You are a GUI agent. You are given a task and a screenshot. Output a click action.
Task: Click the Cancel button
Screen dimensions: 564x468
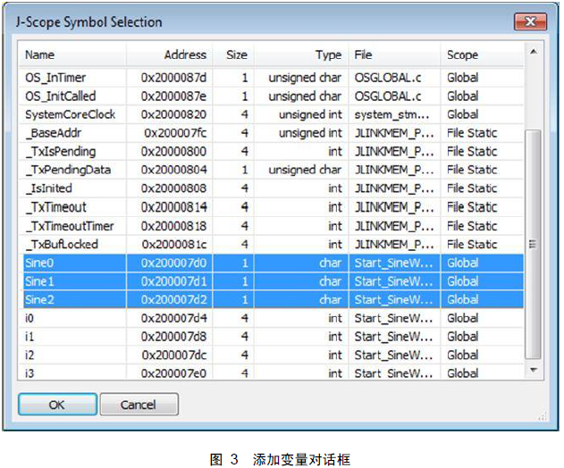click(x=139, y=405)
